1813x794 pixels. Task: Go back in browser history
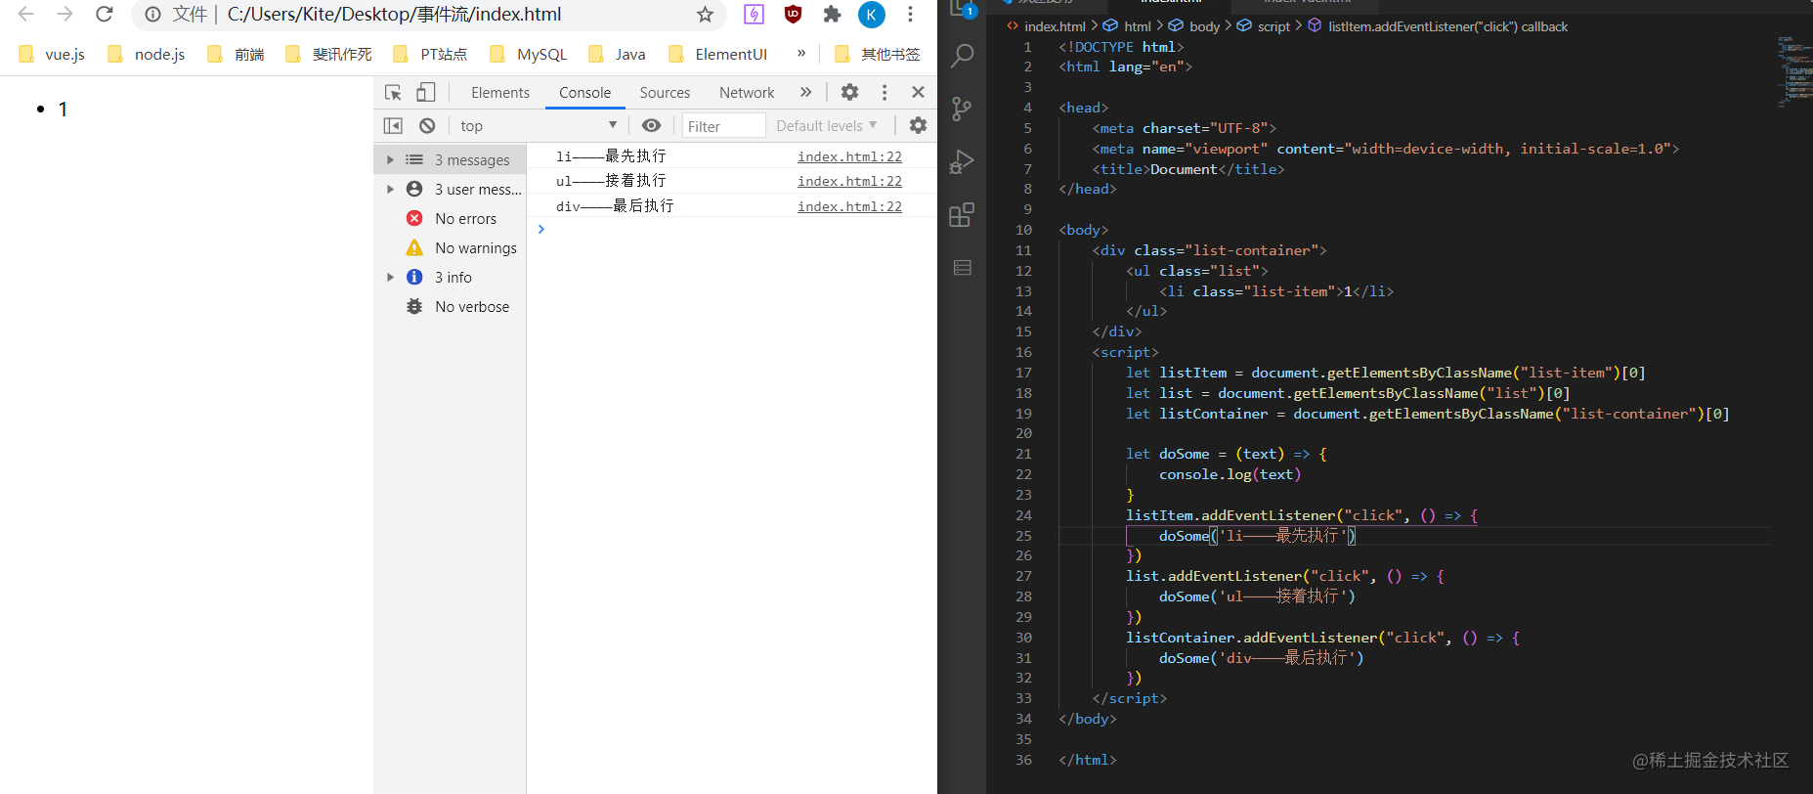(26, 14)
